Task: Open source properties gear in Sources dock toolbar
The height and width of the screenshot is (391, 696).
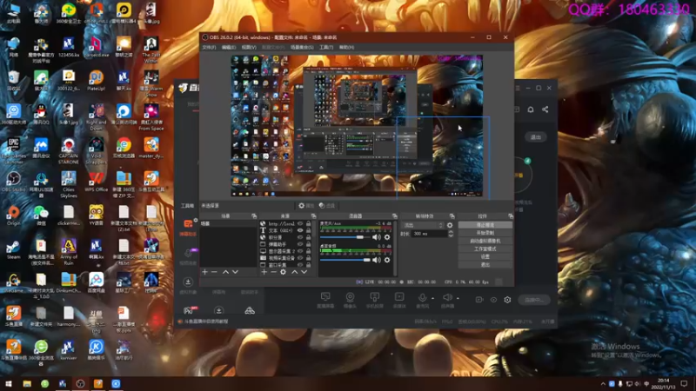Action: coord(284,272)
